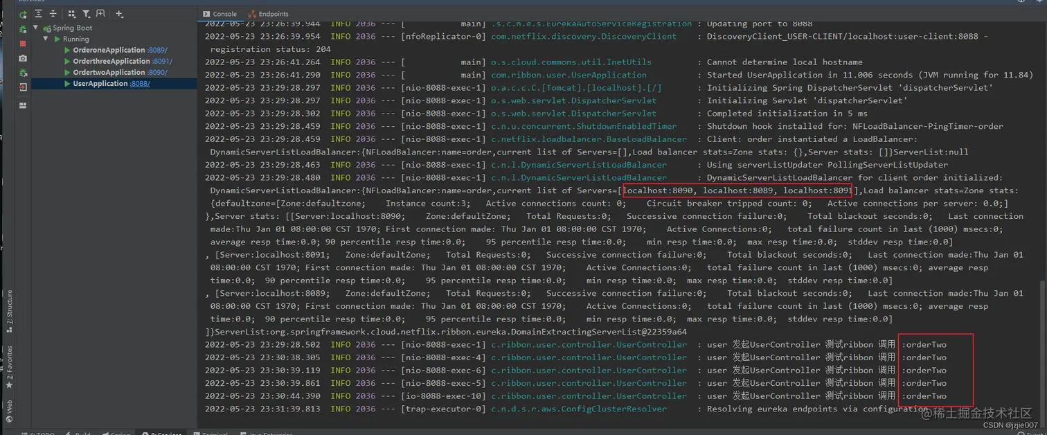This screenshot has width=1047, height=435.
Task: Select OrderthreeApplication in the services tree
Action: pos(111,62)
